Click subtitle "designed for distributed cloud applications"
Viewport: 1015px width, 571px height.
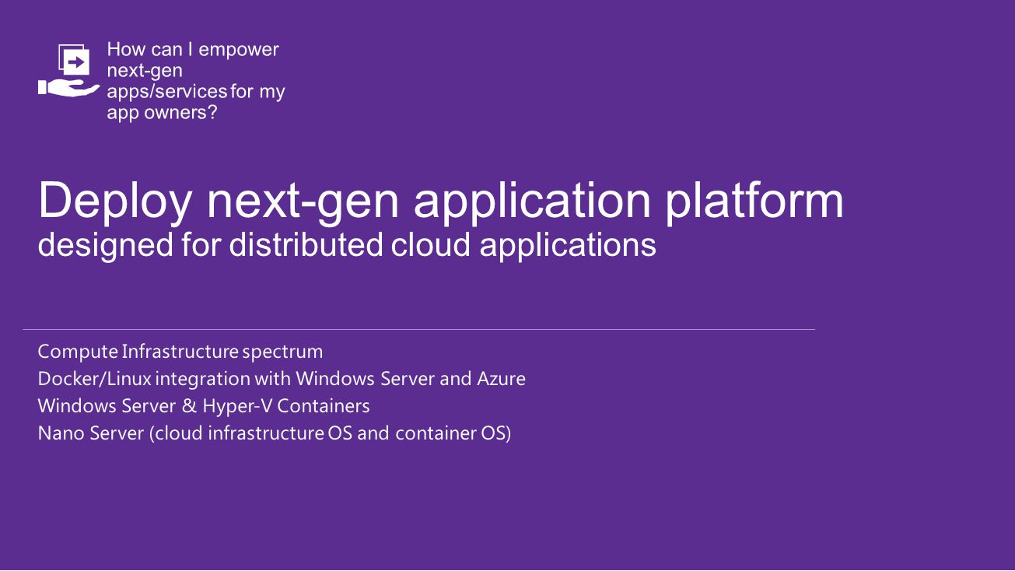tap(347, 245)
